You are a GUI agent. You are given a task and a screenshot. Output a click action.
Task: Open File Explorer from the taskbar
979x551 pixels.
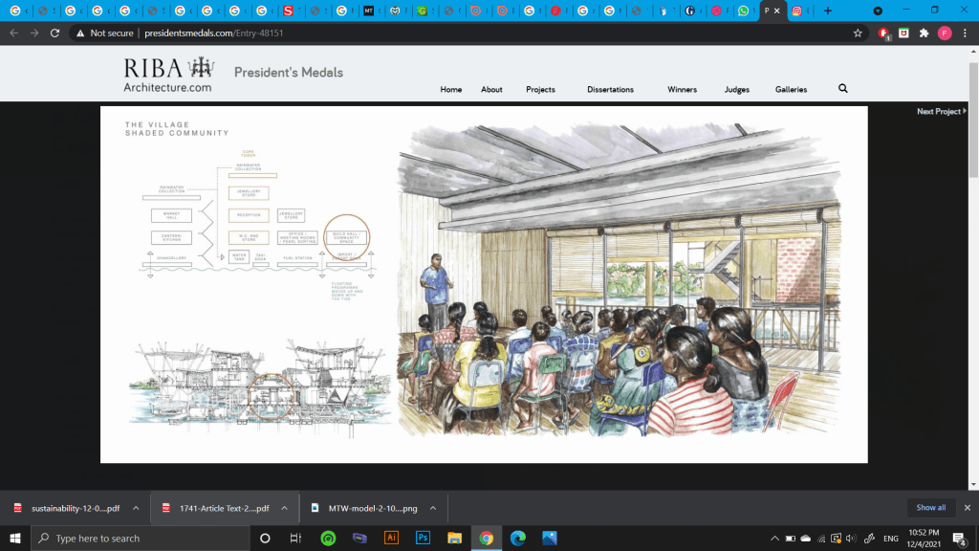tap(454, 538)
